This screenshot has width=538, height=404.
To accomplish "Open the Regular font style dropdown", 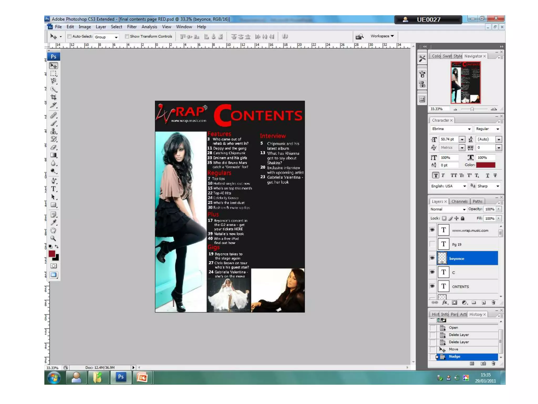I will [x=488, y=129].
